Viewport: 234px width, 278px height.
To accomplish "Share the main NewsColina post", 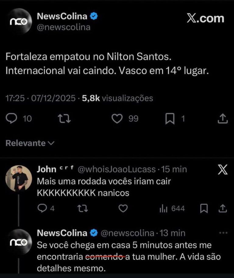I will tap(222, 118).
